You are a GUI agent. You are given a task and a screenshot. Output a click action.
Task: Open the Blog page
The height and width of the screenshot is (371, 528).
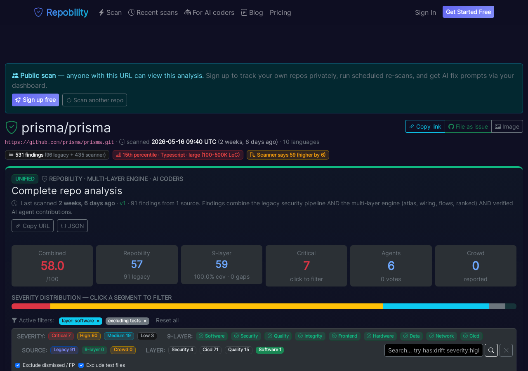pyautogui.click(x=252, y=12)
